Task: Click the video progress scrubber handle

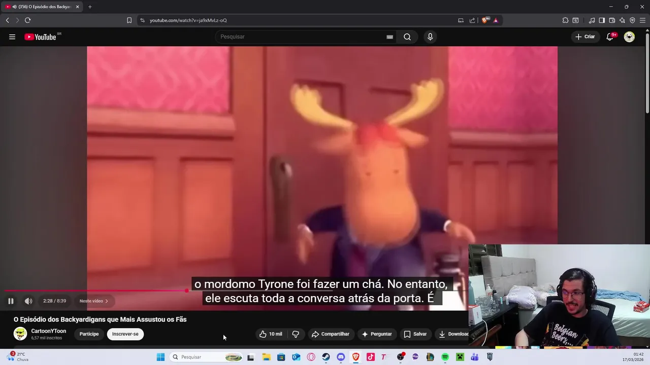Action: pos(186,291)
